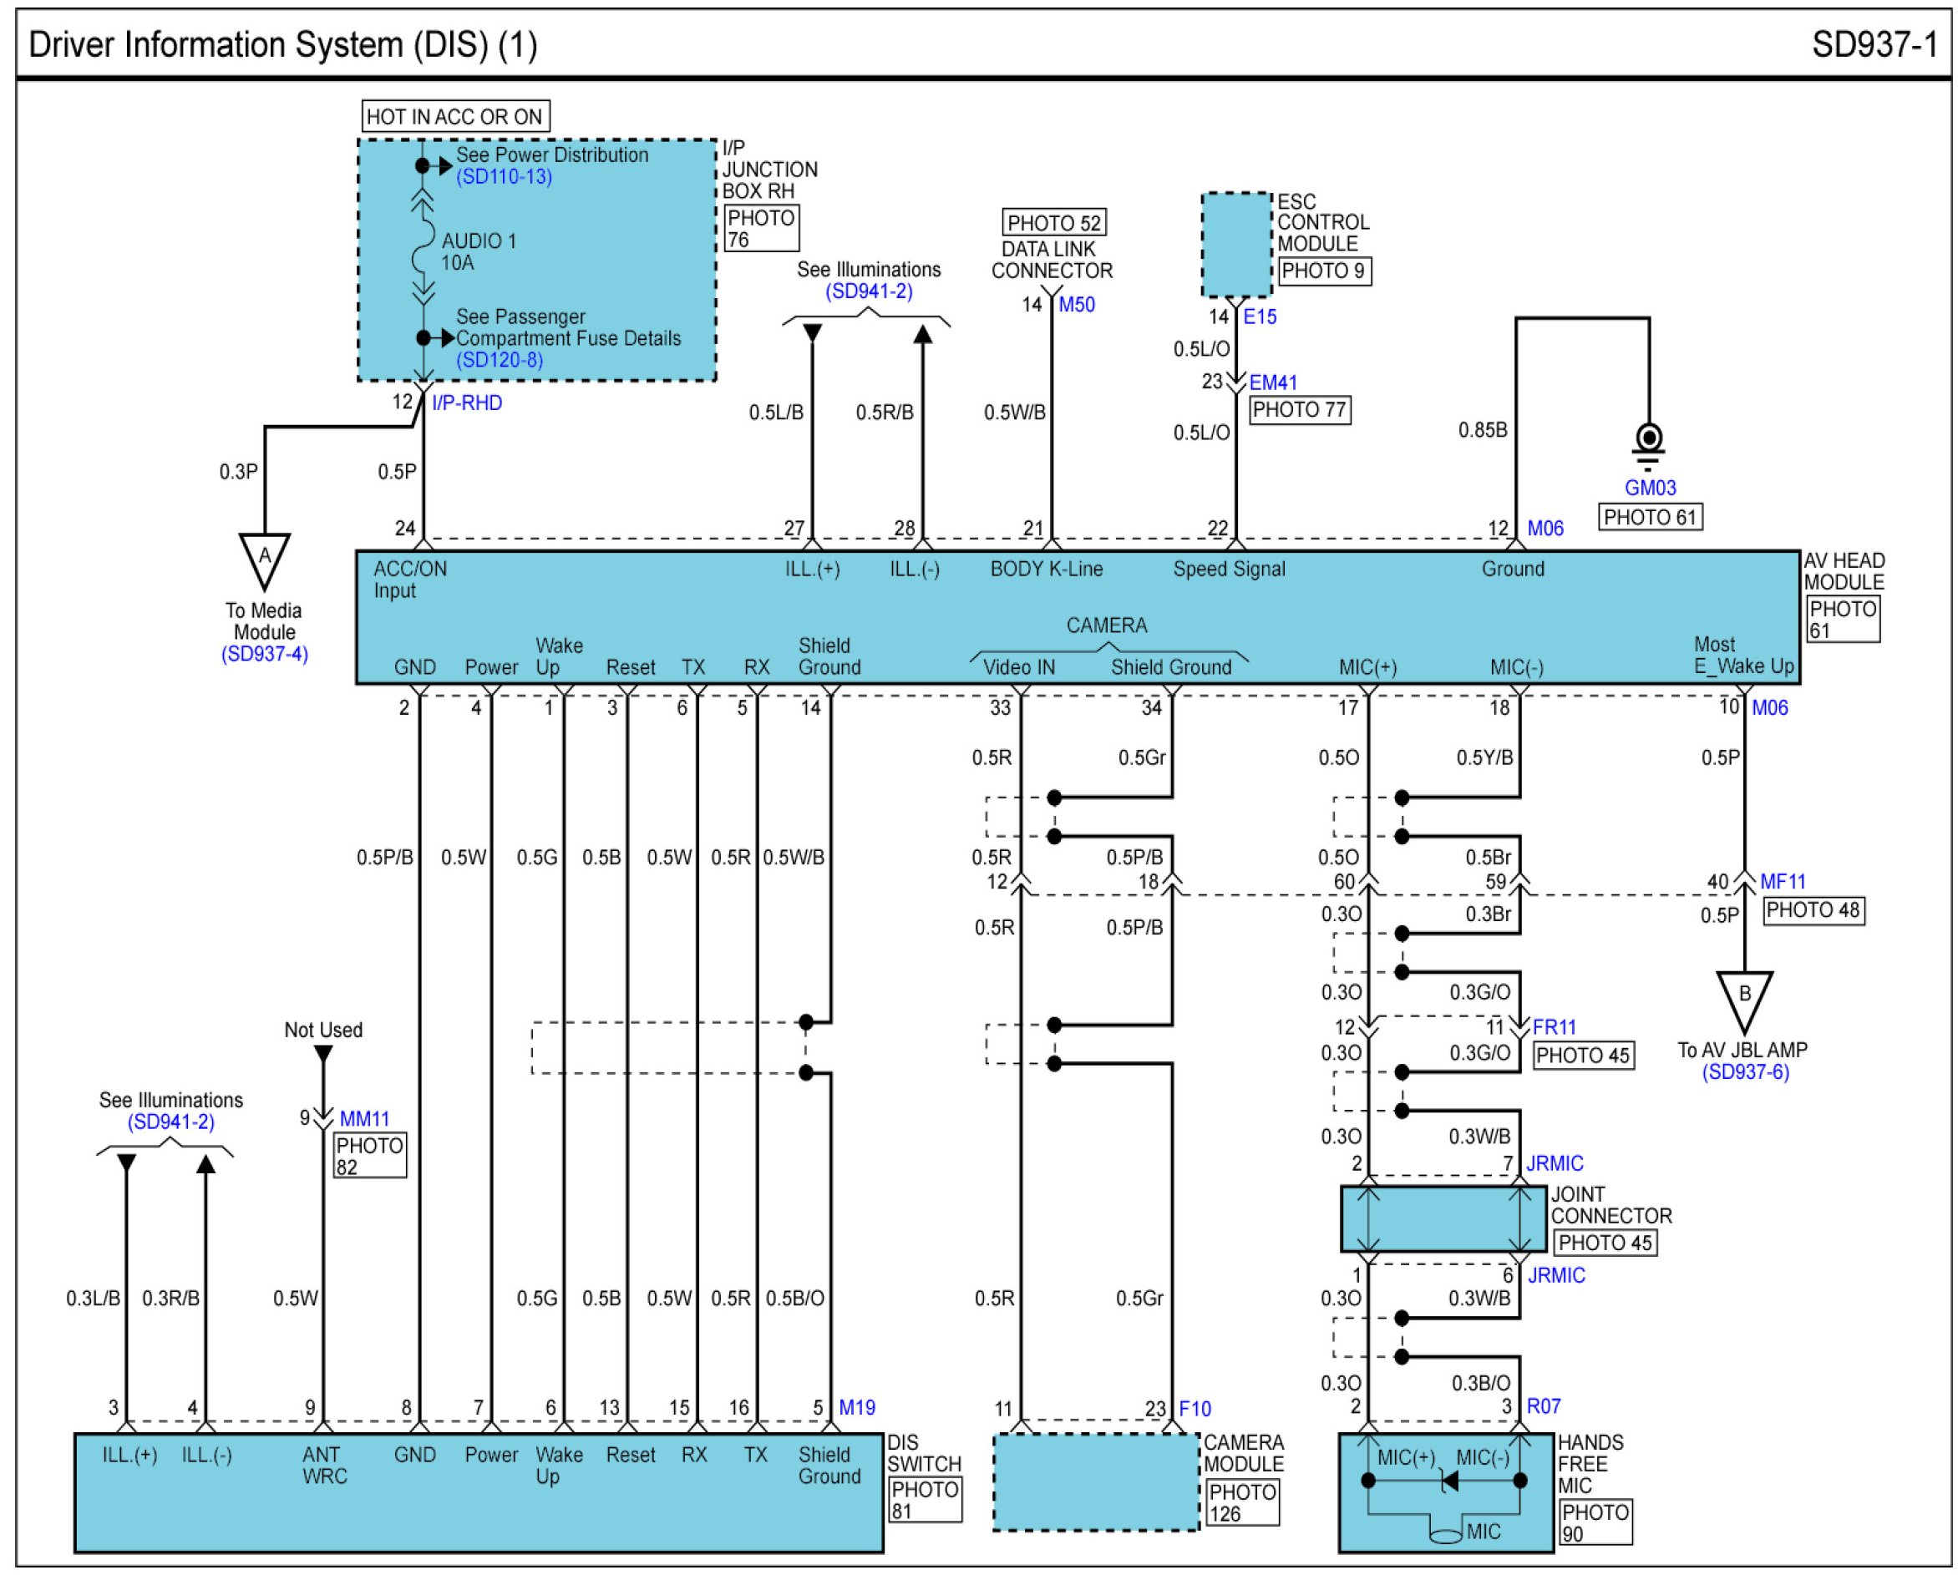Open SD110-13 Power Distribution link
1958x1575 pixels.
click(504, 177)
